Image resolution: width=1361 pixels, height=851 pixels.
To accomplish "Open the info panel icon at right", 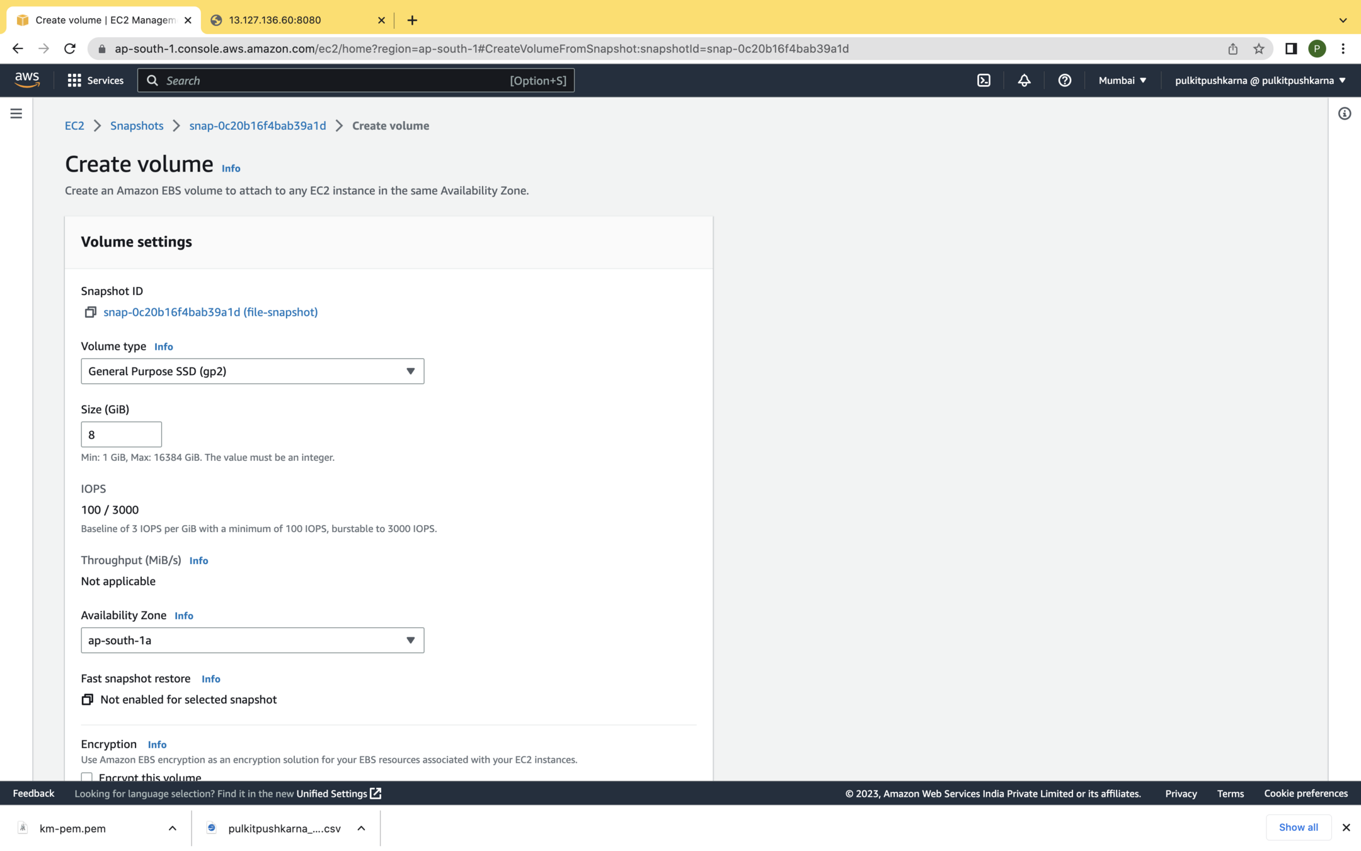I will [1344, 113].
